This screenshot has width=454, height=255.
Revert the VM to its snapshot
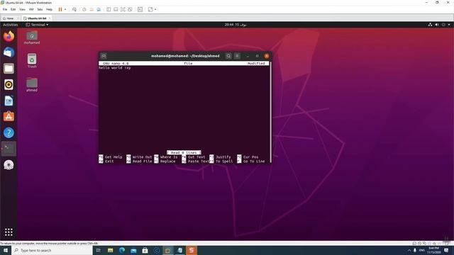pyautogui.click(x=92, y=9)
